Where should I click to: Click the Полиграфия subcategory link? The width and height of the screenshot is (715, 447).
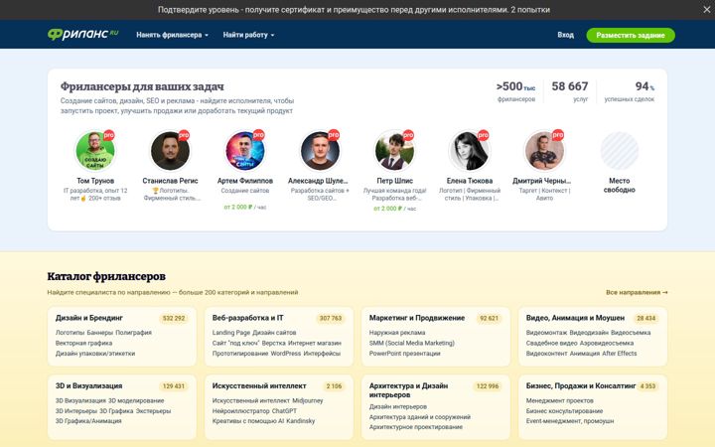(x=133, y=333)
